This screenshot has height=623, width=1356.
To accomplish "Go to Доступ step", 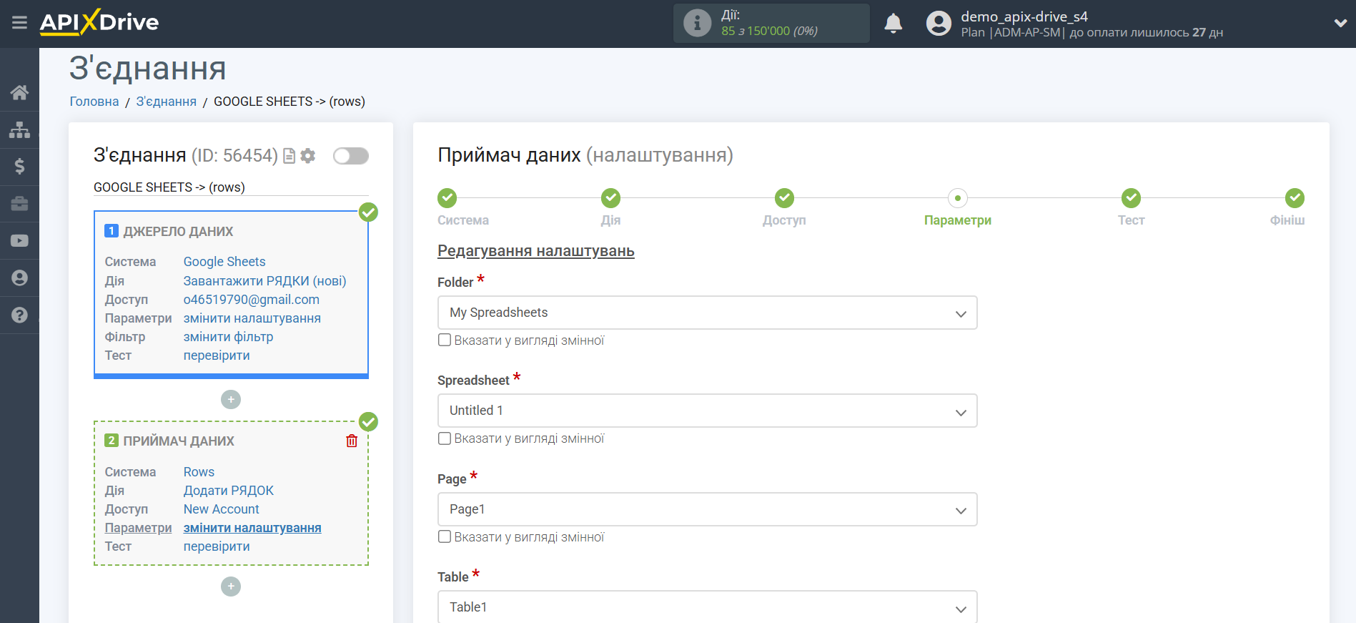I will pyautogui.click(x=784, y=198).
